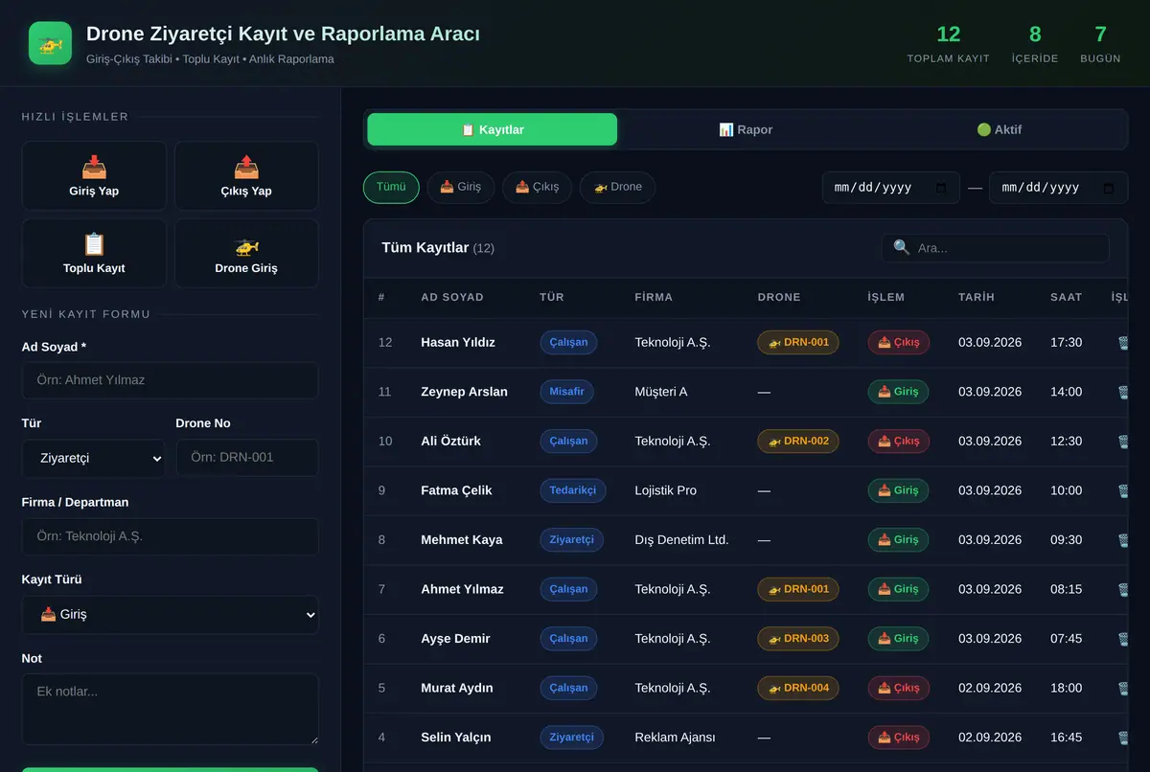The image size is (1150, 772).
Task: Click the DRN-003 drone badge
Action: coord(798,639)
